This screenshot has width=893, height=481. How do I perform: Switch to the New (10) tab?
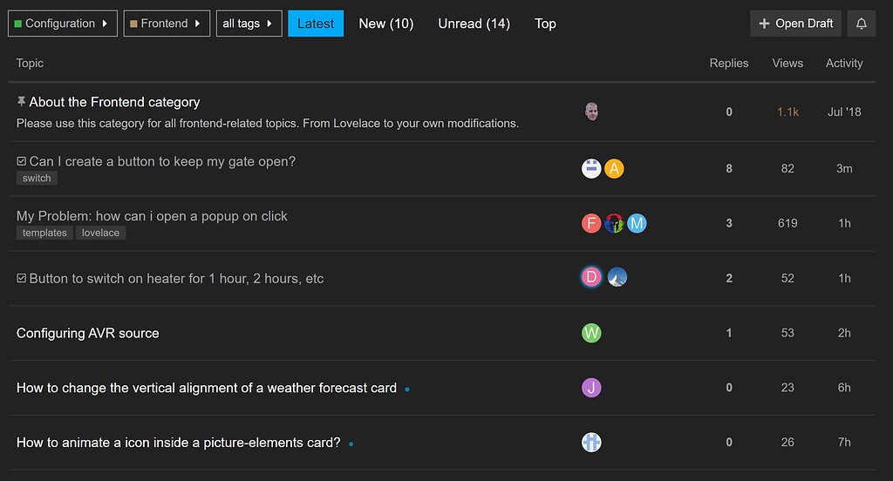[x=386, y=24]
